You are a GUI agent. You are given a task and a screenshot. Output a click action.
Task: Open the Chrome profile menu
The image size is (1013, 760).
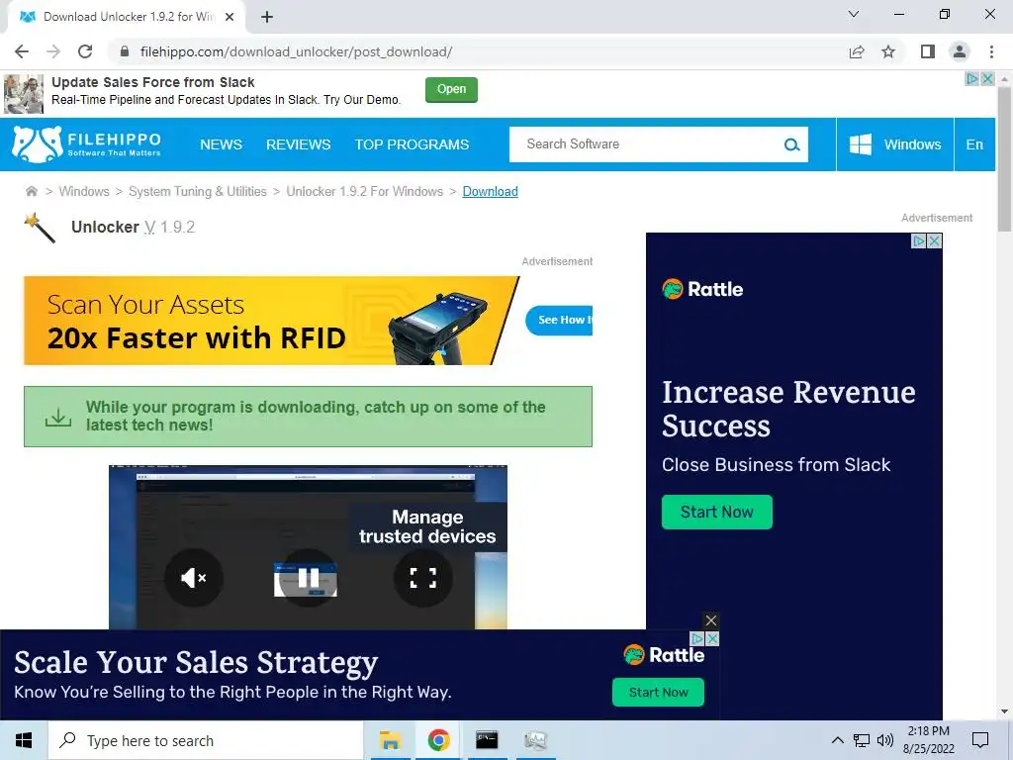click(x=960, y=51)
